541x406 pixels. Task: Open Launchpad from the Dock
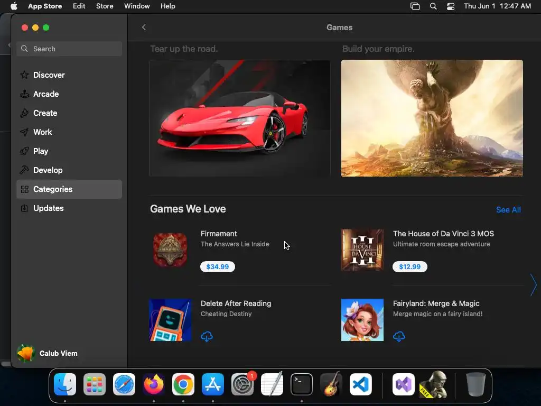(95, 384)
